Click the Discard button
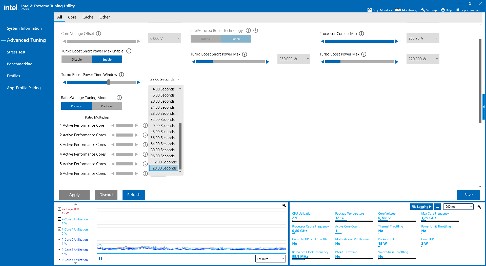Viewport: 486px width, 266px height. point(106,195)
